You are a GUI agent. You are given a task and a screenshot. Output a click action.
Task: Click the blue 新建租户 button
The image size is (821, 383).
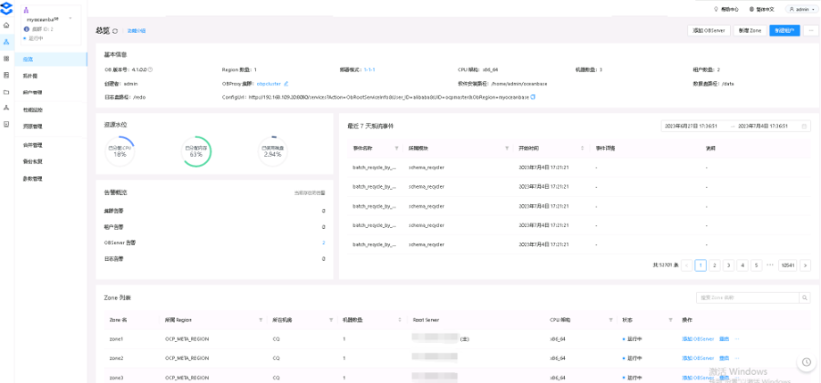pos(784,31)
